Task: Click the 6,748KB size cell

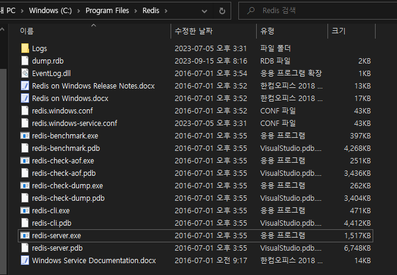Action: point(358,248)
